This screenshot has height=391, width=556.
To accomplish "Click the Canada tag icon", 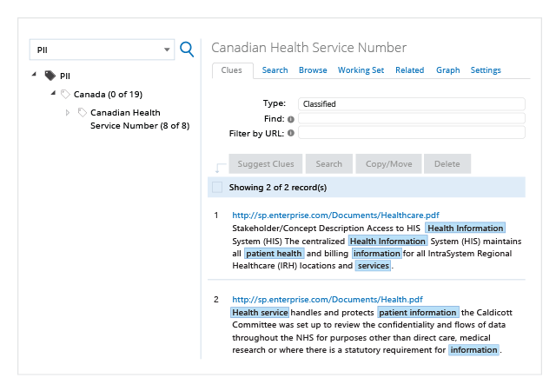I will pos(65,94).
